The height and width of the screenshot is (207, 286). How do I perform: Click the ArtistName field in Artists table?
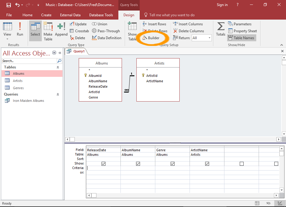[155, 81]
